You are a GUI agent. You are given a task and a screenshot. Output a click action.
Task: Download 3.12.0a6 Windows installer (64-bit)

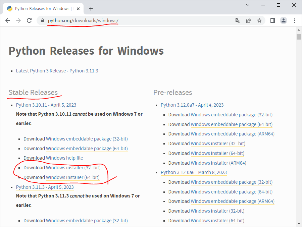click(x=217, y=221)
